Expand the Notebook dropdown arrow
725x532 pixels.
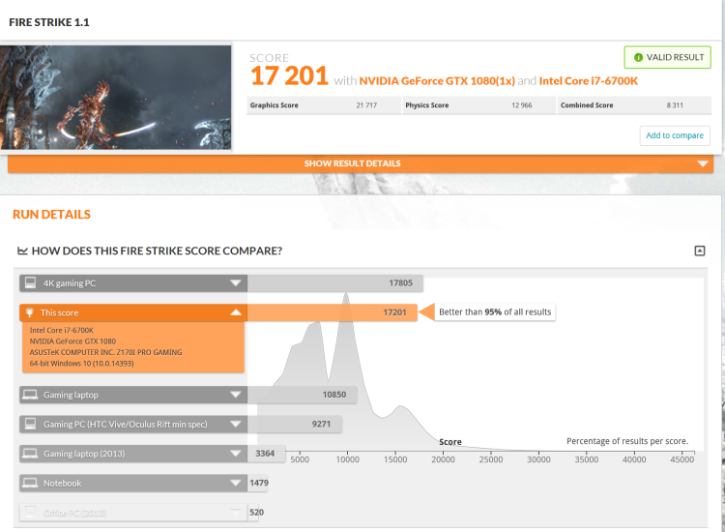pyautogui.click(x=236, y=483)
